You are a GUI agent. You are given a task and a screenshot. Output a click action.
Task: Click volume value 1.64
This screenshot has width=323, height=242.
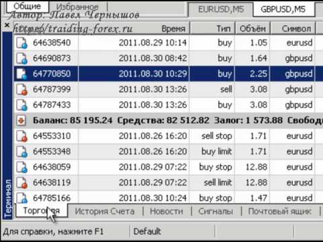(258, 58)
